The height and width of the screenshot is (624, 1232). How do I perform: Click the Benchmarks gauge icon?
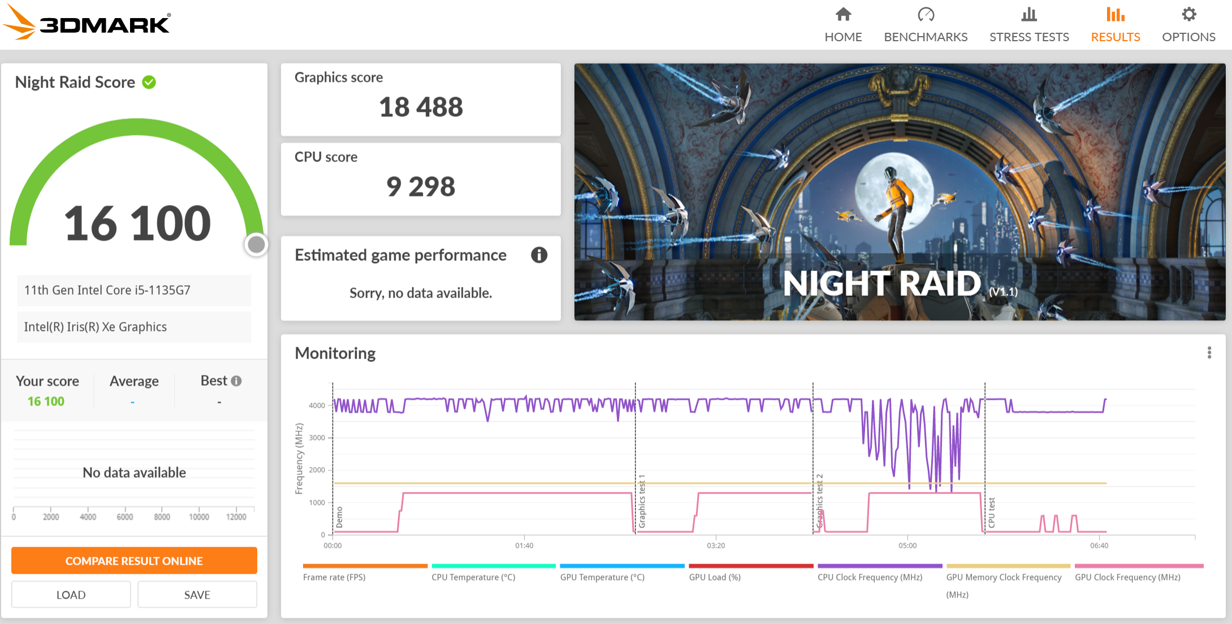coord(926,14)
